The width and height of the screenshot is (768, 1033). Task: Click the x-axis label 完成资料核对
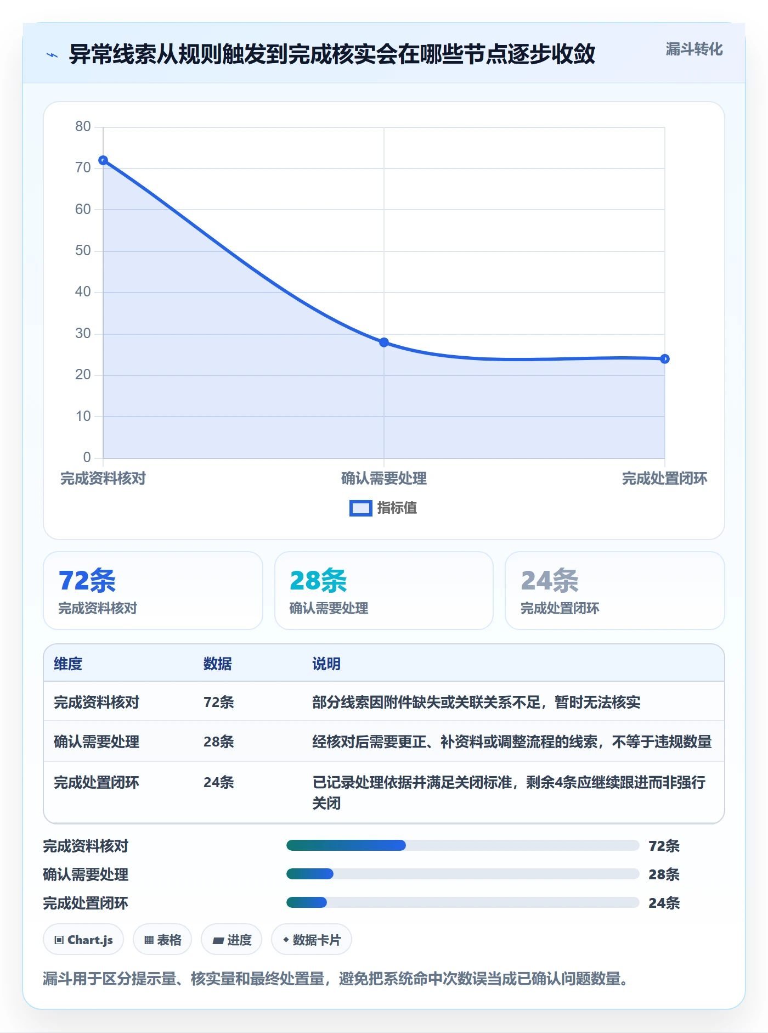pyautogui.click(x=103, y=479)
